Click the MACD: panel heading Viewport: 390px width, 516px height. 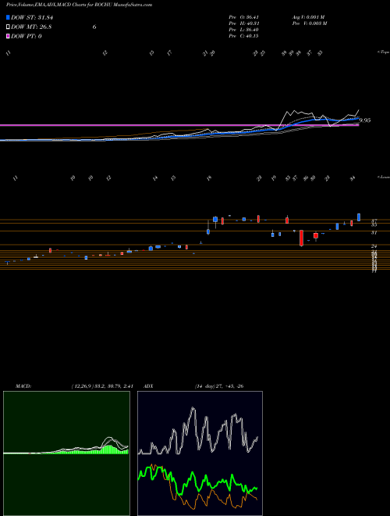[23, 386]
